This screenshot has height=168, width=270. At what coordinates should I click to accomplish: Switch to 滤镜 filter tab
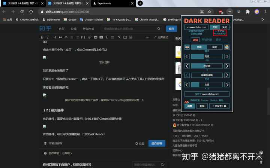coord(195,40)
